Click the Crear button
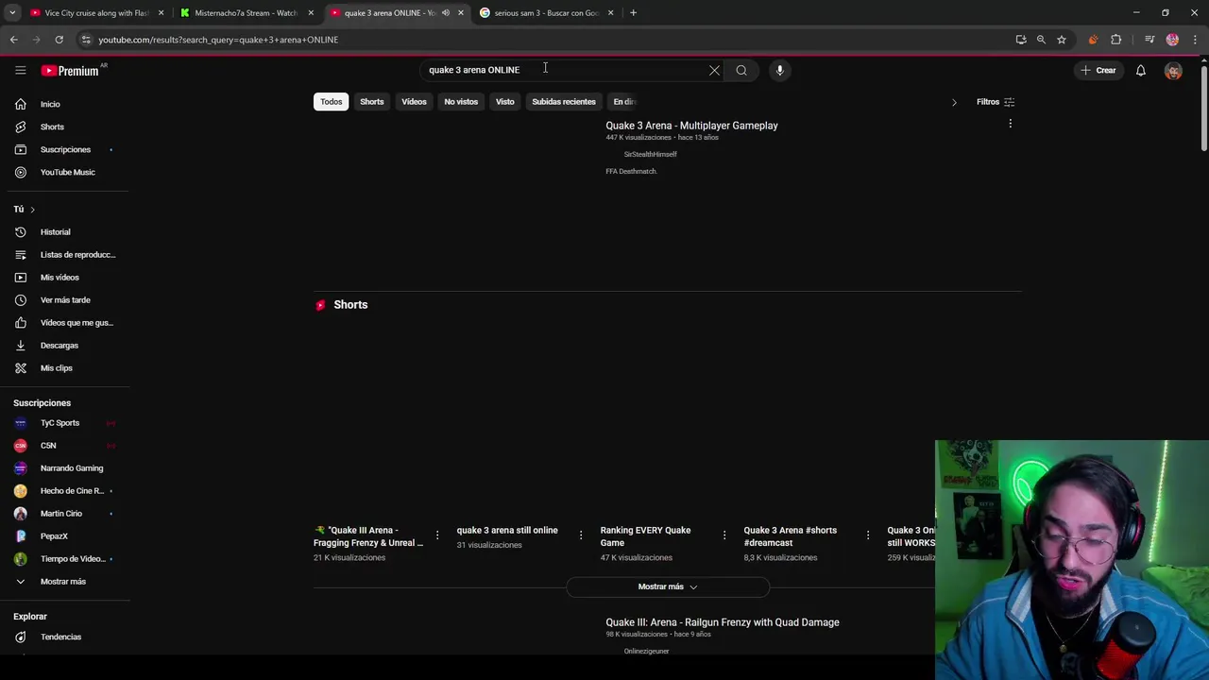 1098,70
